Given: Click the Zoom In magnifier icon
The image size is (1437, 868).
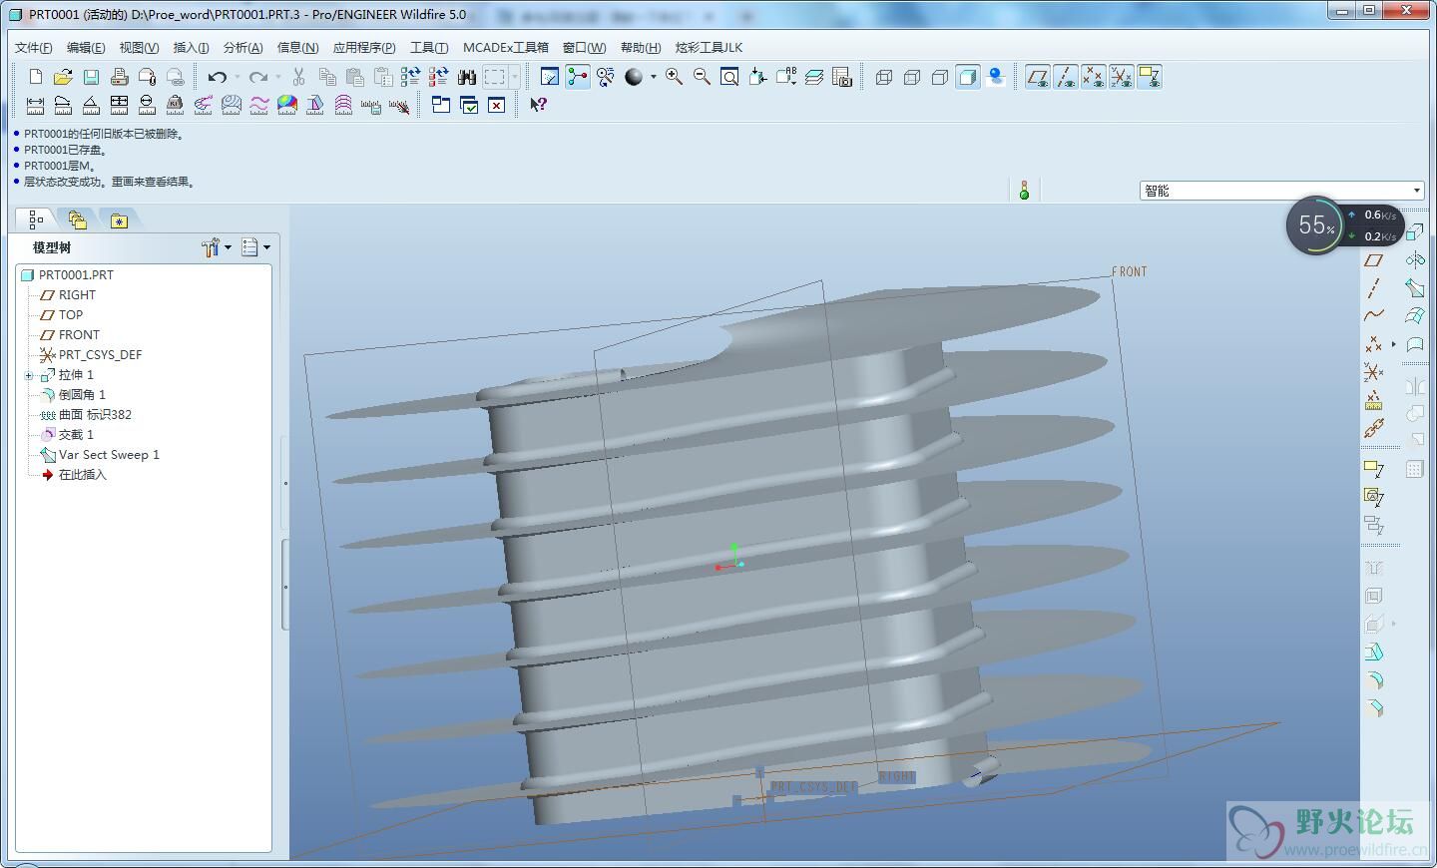Looking at the screenshot, I should click(674, 77).
